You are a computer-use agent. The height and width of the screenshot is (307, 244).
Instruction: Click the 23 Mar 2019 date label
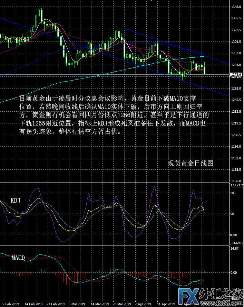(122, 304)
